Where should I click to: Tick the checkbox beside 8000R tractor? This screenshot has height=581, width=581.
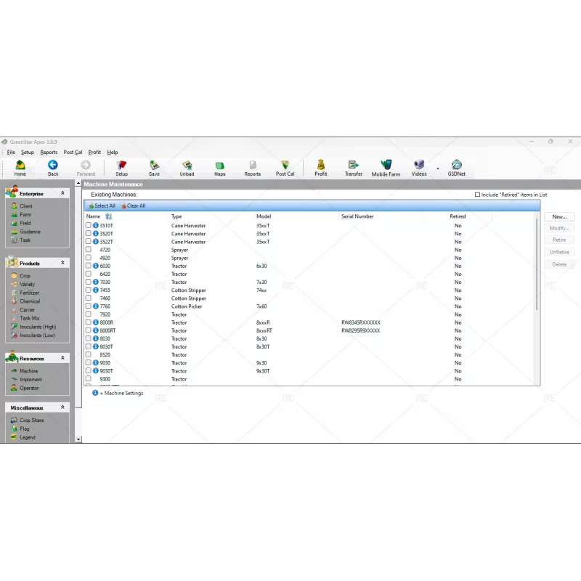click(89, 322)
